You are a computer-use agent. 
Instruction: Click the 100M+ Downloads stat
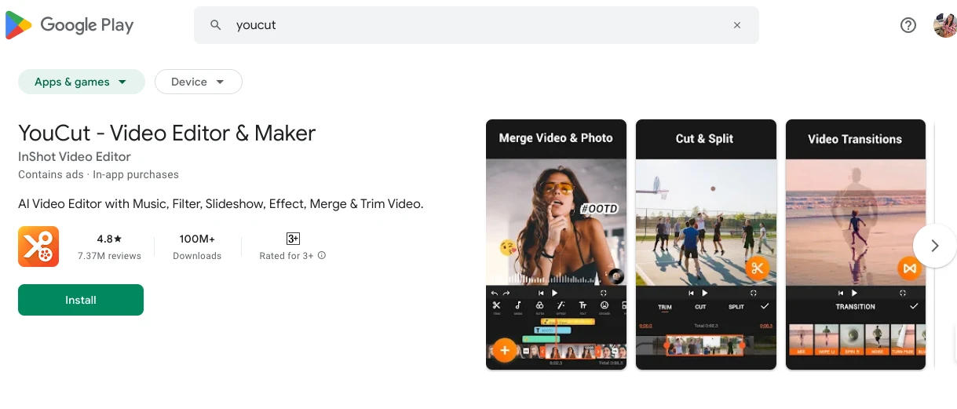(197, 246)
